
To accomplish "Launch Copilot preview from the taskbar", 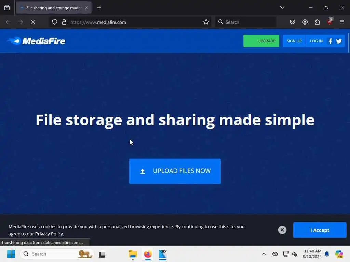I will [339, 254].
